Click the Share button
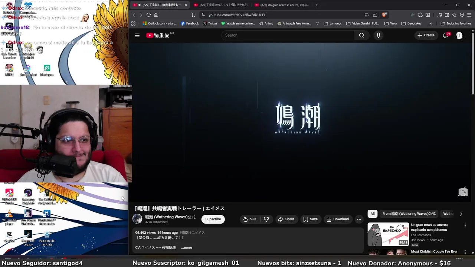The image size is (475, 267). click(286, 219)
